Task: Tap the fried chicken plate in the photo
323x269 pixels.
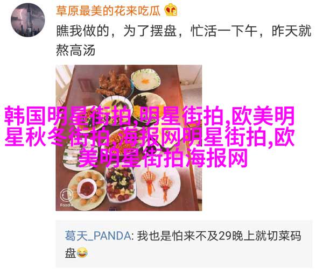Action: pyautogui.click(x=113, y=84)
